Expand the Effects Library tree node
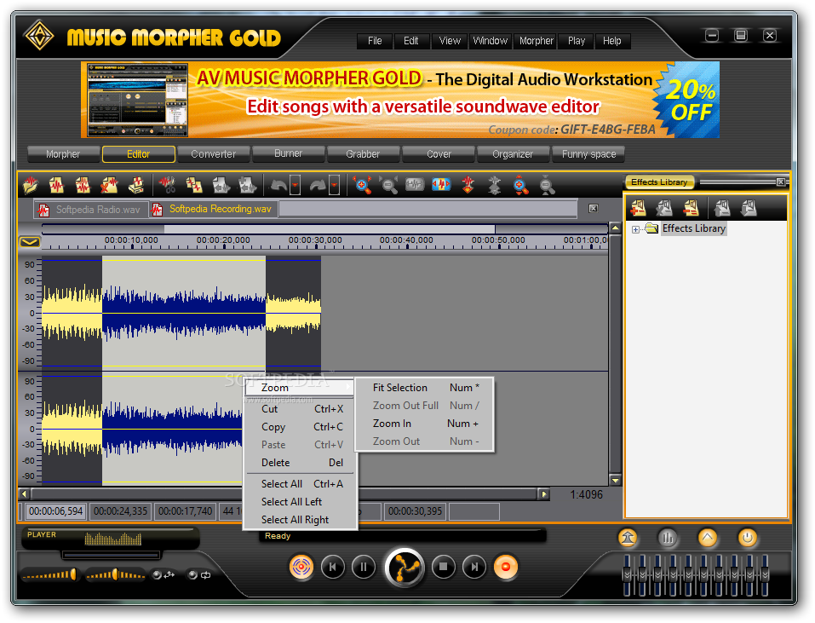The image size is (815, 623). pos(635,228)
